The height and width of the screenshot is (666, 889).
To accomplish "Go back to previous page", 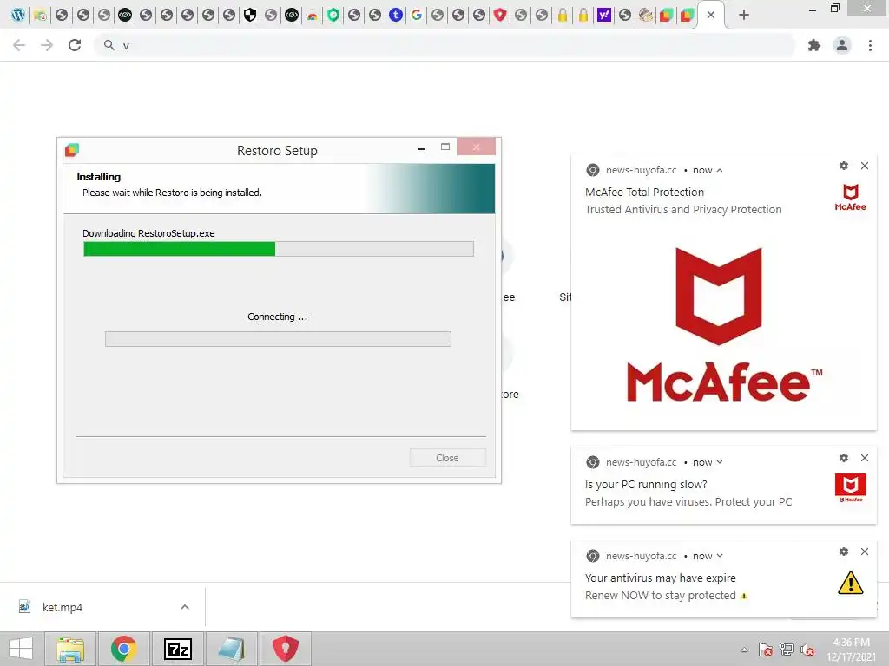I will (x=19, y=45).
